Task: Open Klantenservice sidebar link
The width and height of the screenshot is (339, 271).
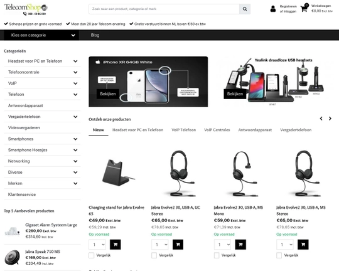Action: click(x=22, y=194)
